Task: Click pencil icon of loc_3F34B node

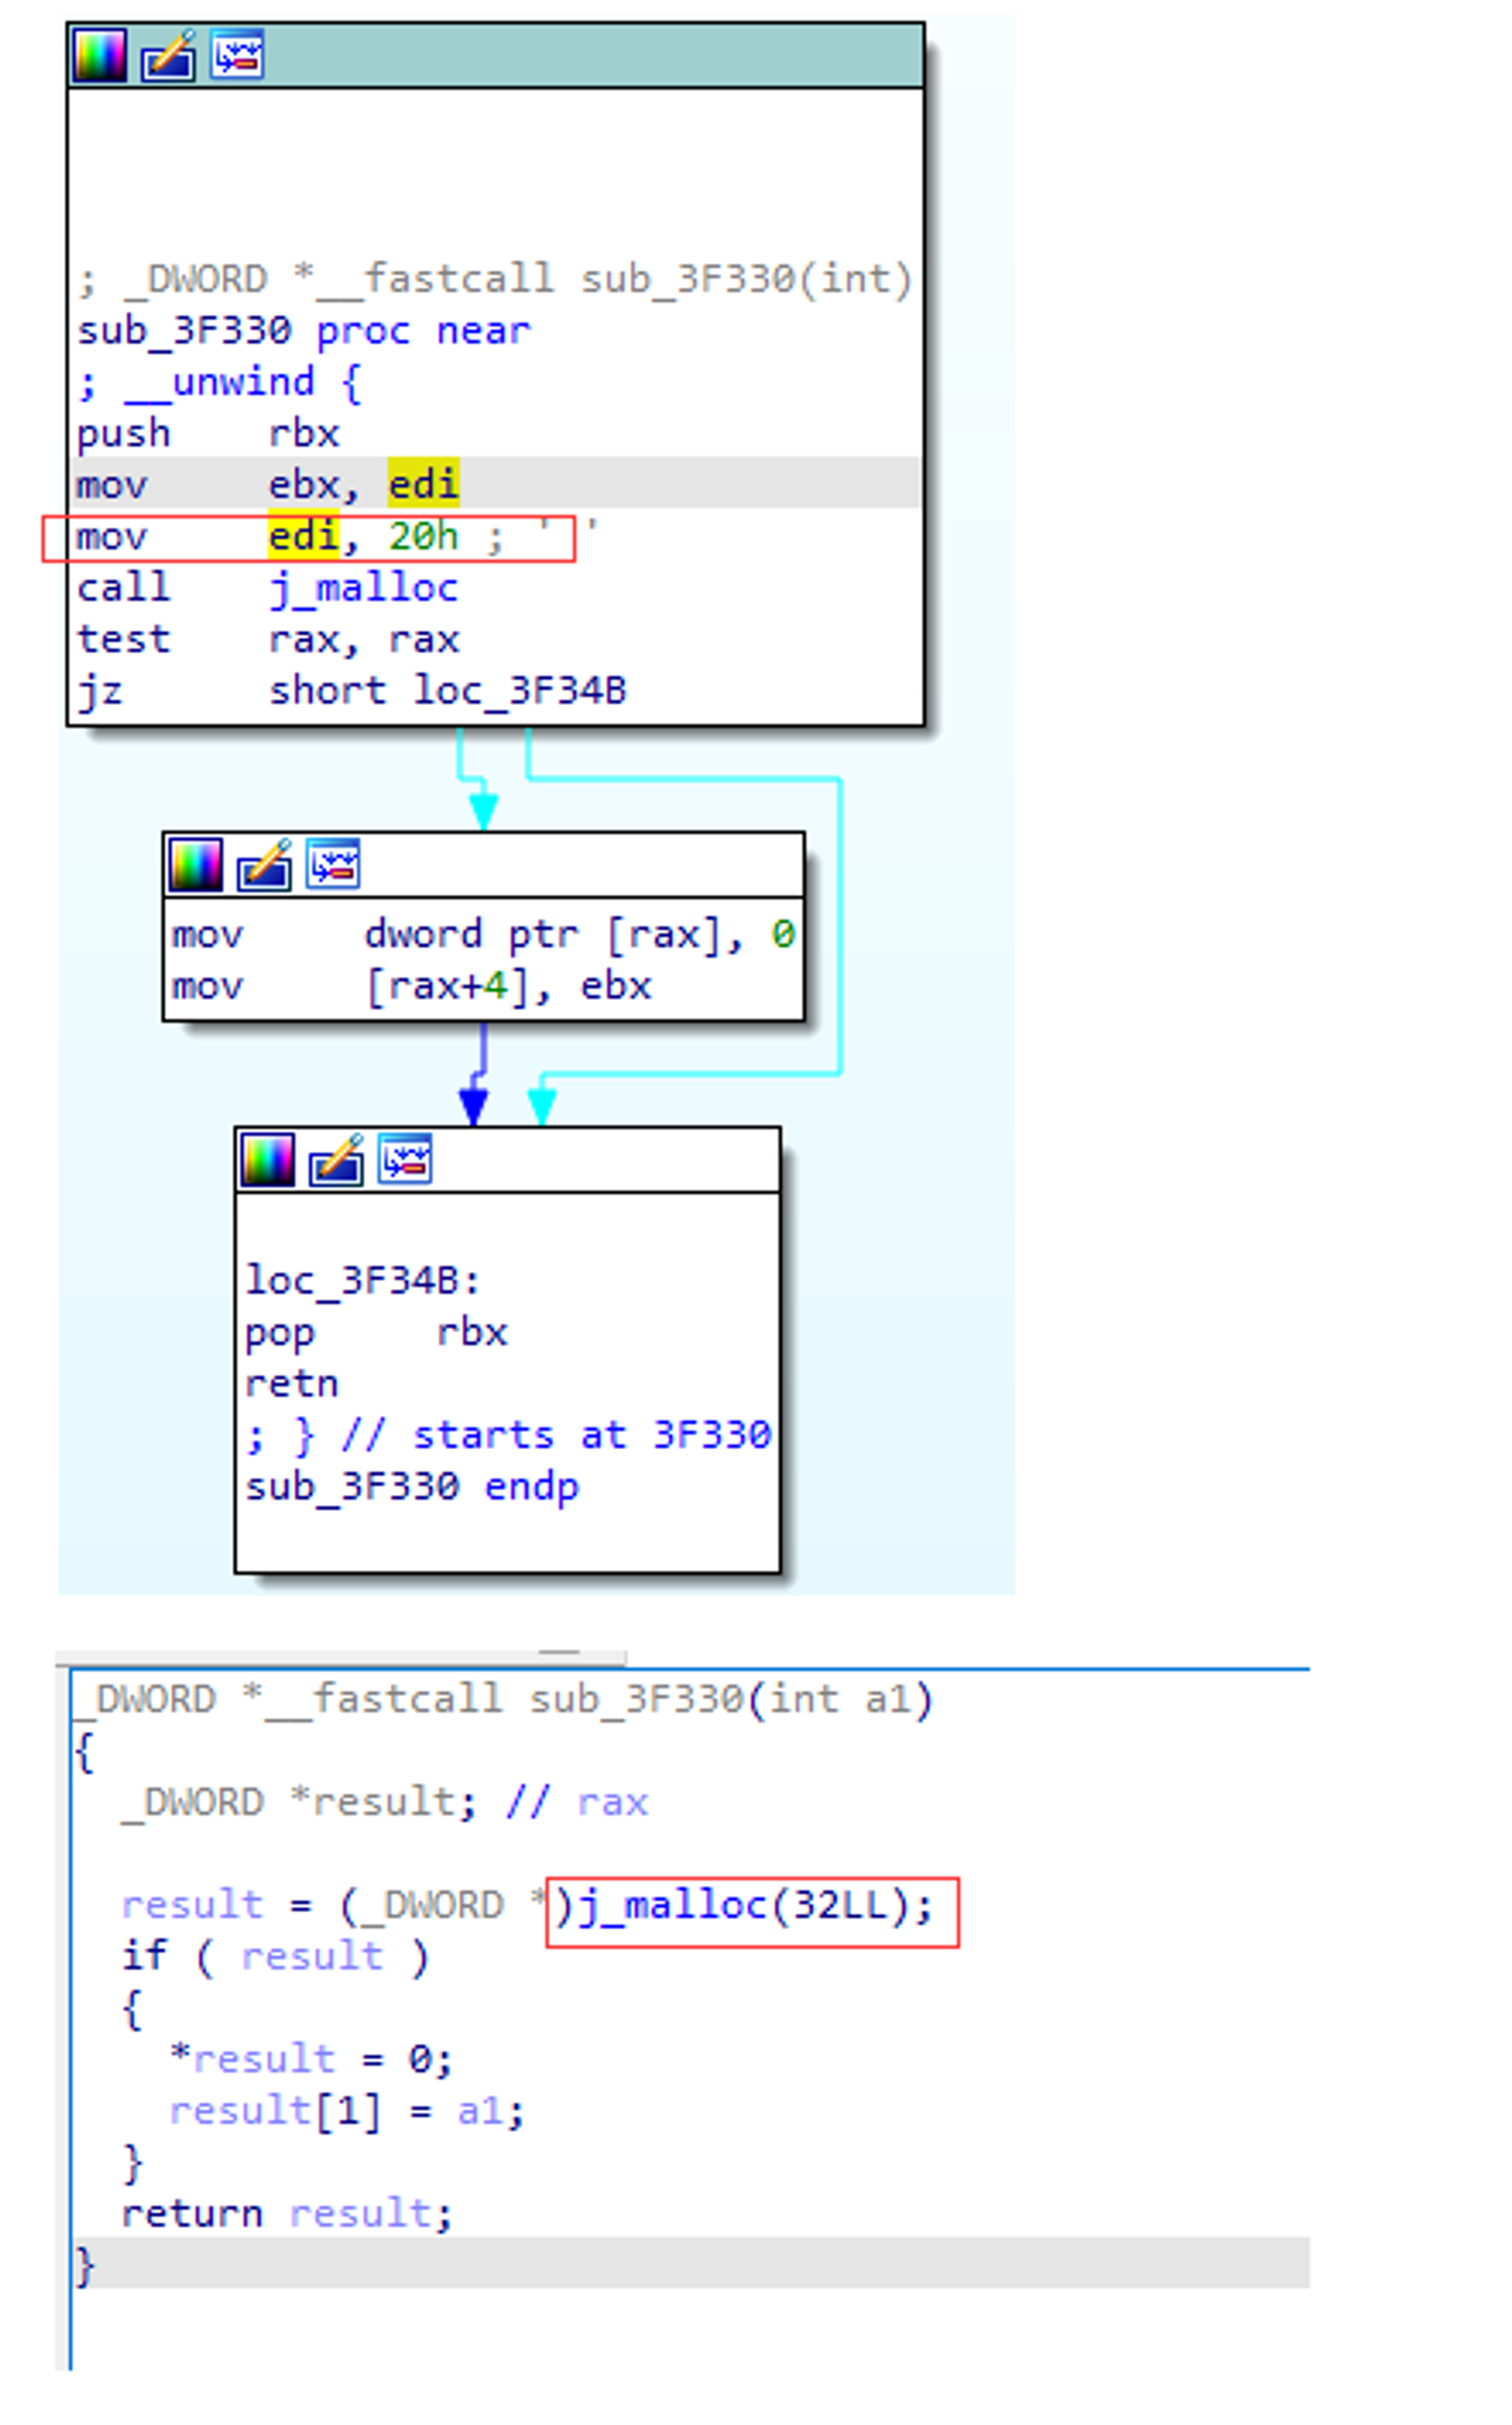Action: click(x=336, y=1160)
